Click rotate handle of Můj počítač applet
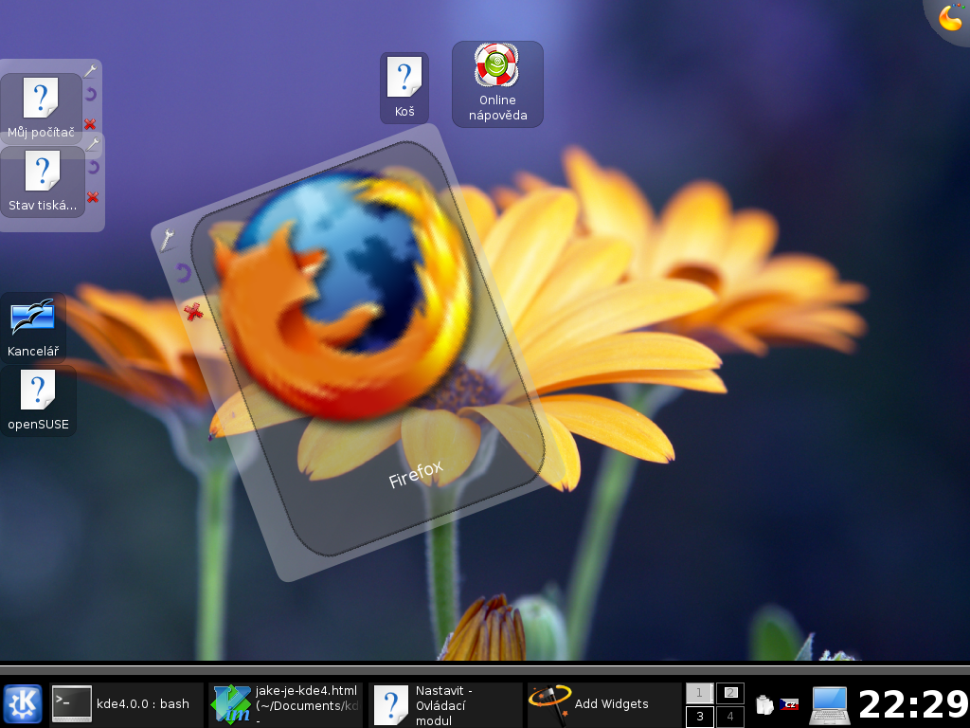 coord(90,94)
